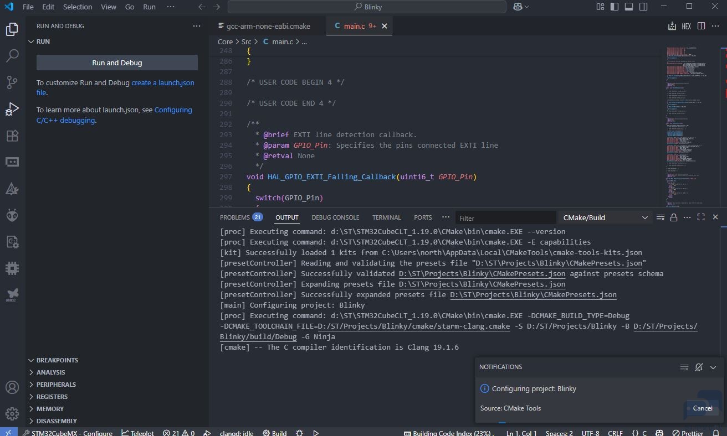727x436 pixels.
Task: Open Customize Layout icon in title bar
Action: [x=600, y=7]
